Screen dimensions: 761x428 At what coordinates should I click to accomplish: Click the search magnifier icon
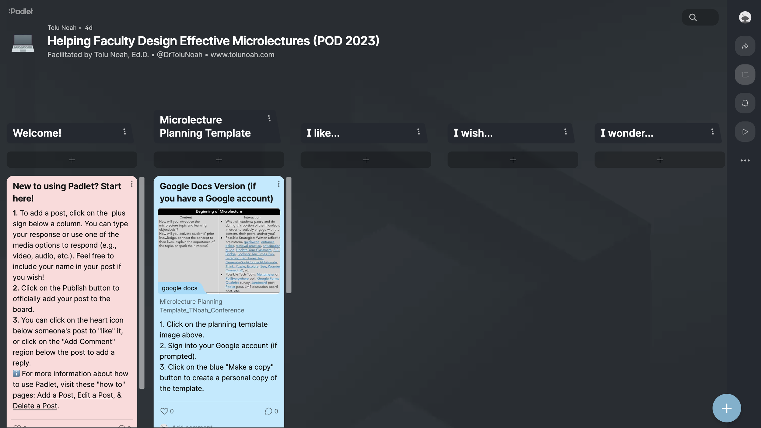point(693,17)
